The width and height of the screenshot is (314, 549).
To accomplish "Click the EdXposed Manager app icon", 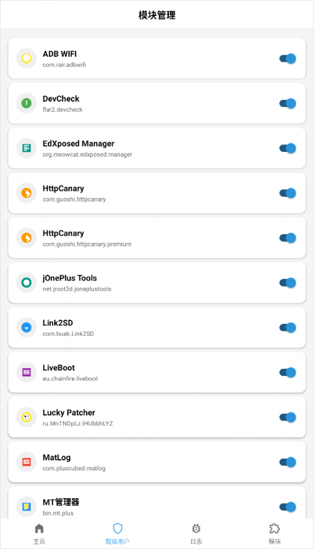I will (x=27, y=148).
